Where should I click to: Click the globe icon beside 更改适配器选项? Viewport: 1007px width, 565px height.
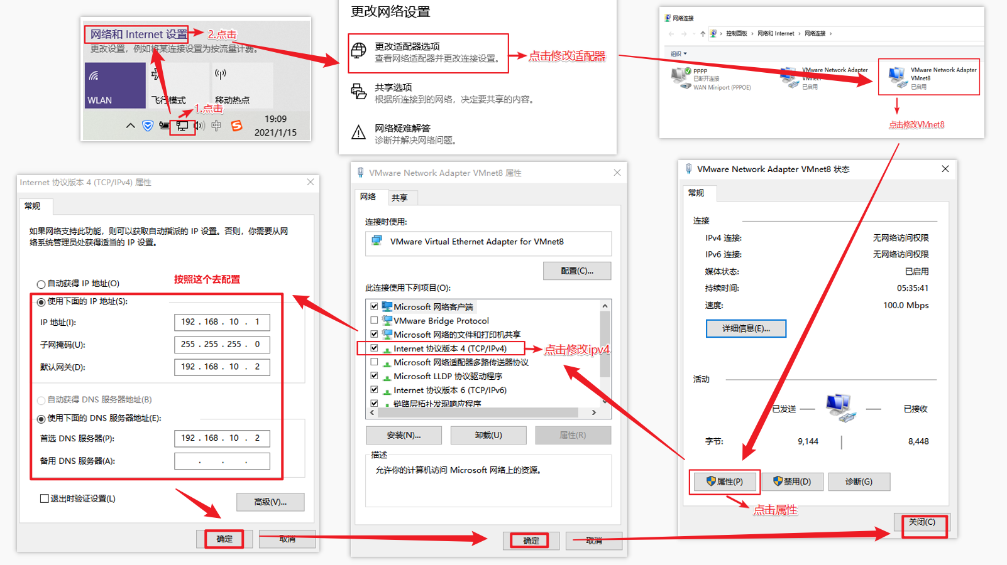pos(359,50)
